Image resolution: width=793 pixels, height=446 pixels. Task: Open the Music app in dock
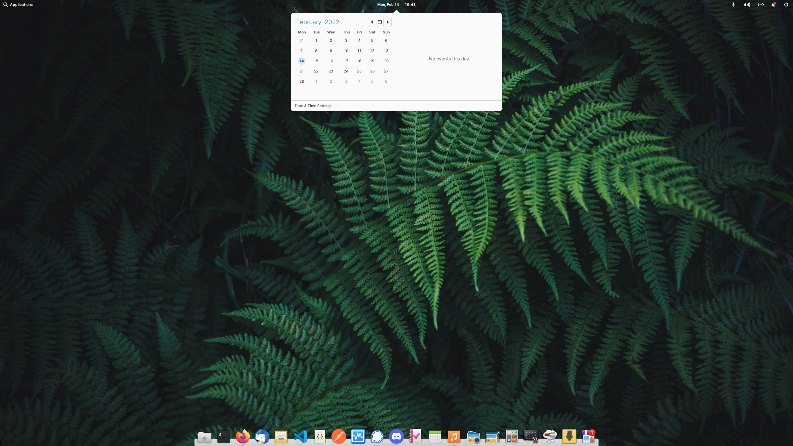click(454, 437)
